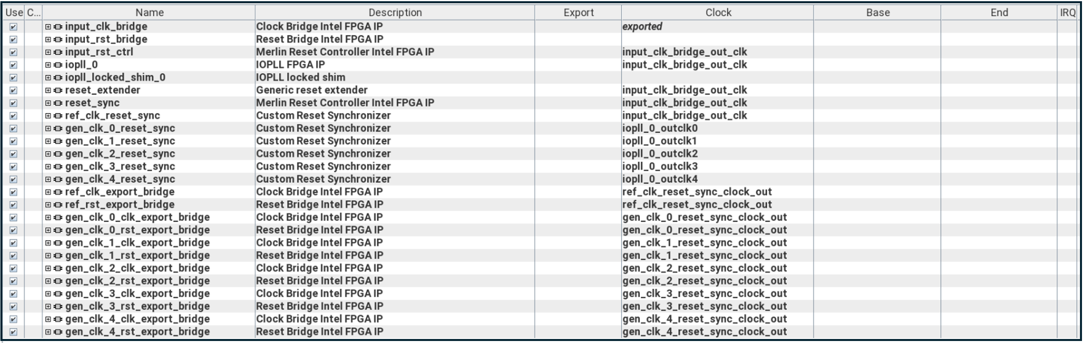1084x343 pixels.
Task: Click the component icon next to gen_clk_4_rst_export_bridge
Action: coord(58,332)
